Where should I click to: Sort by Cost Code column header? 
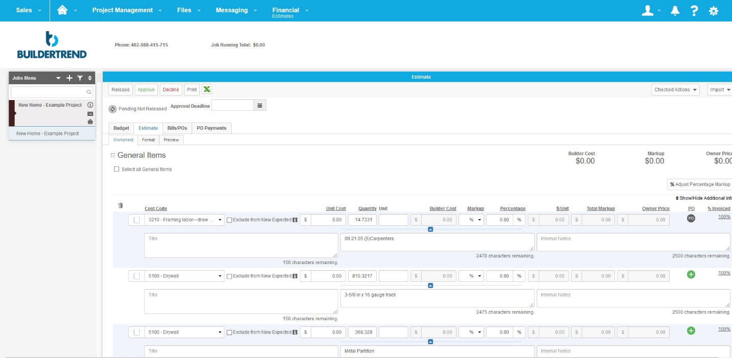[x=156, y=208]
